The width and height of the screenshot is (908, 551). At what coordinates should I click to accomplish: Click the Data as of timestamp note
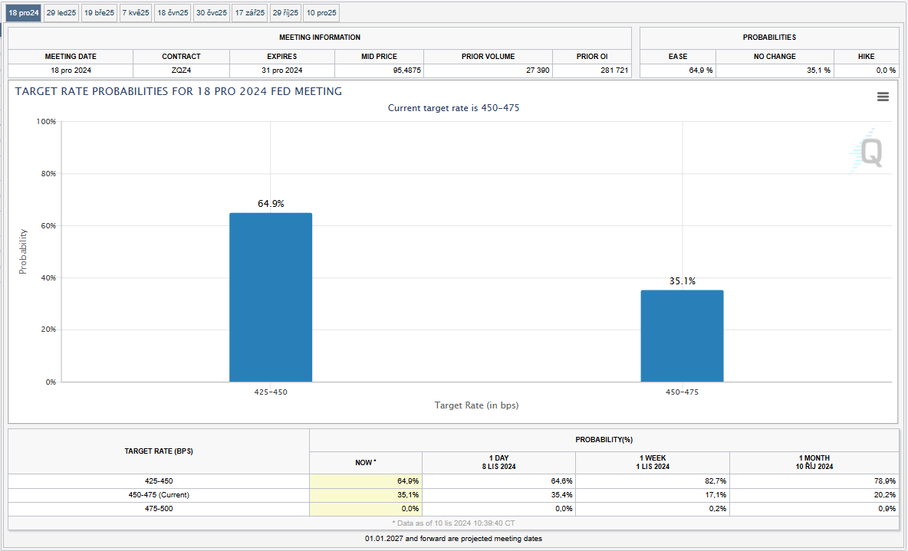454,523
